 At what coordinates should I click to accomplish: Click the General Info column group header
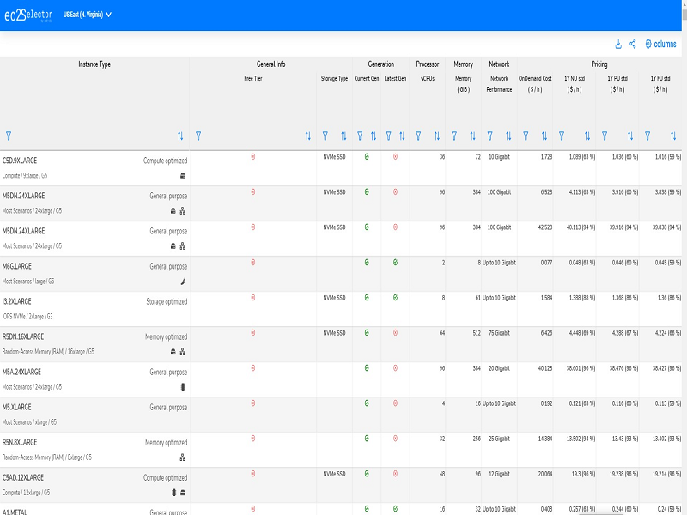(271, 64)
